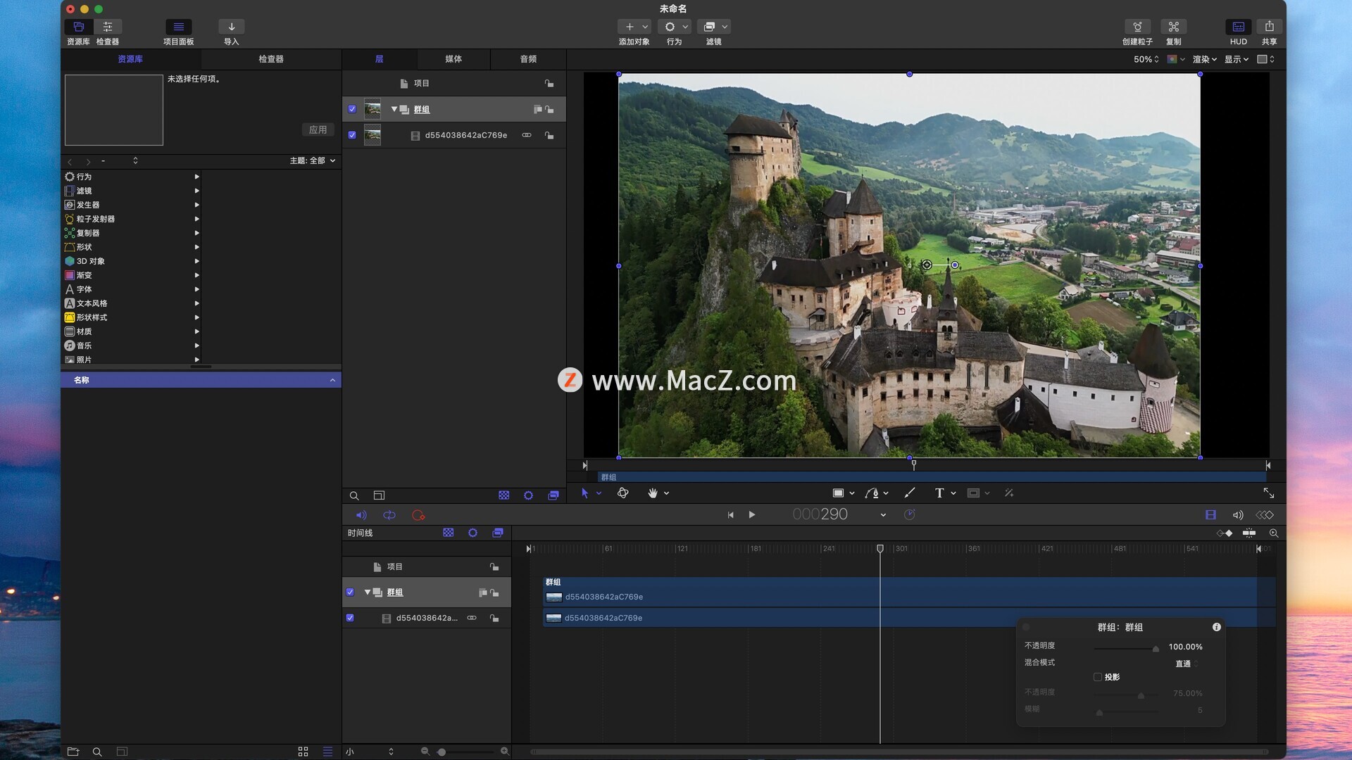Toggle the 群组 layer visibility checkbox
The width and height of the screenshot is (1352, 760).
[352, 109]
